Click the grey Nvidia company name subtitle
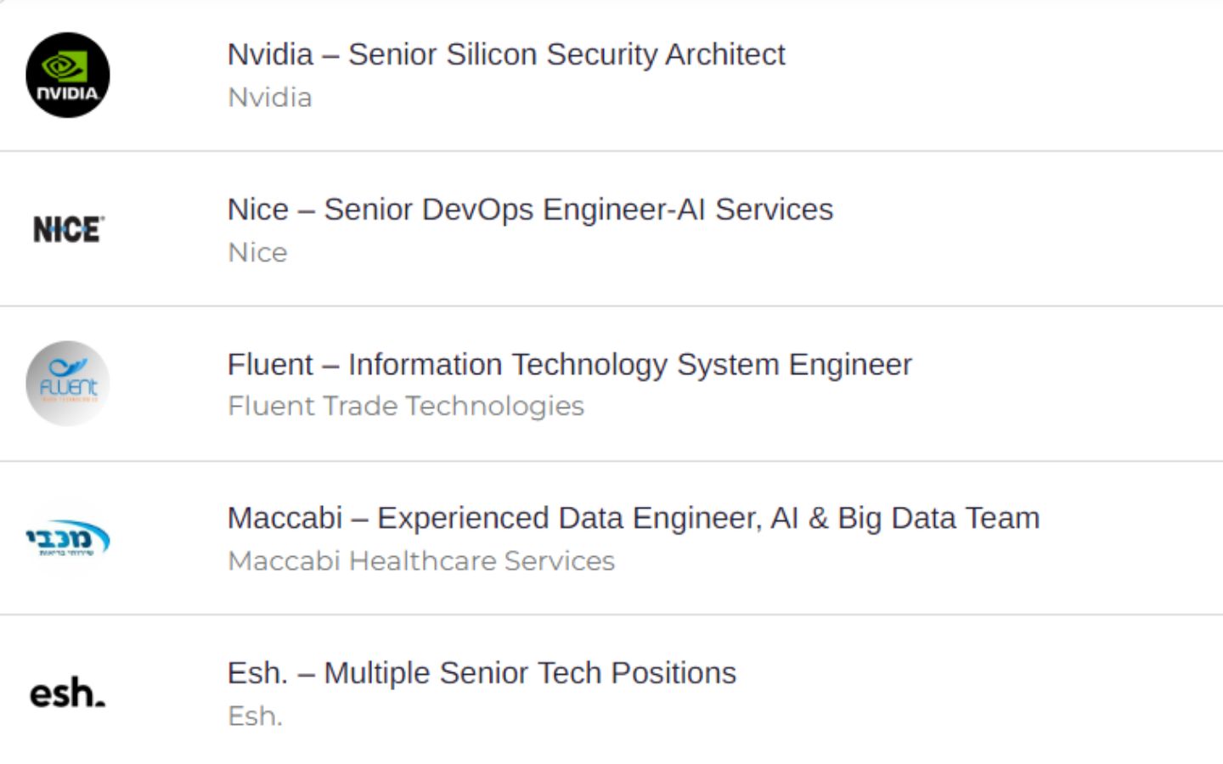Image resolution: width=1223 pixels, height=764 pixels. pos(270,98)
